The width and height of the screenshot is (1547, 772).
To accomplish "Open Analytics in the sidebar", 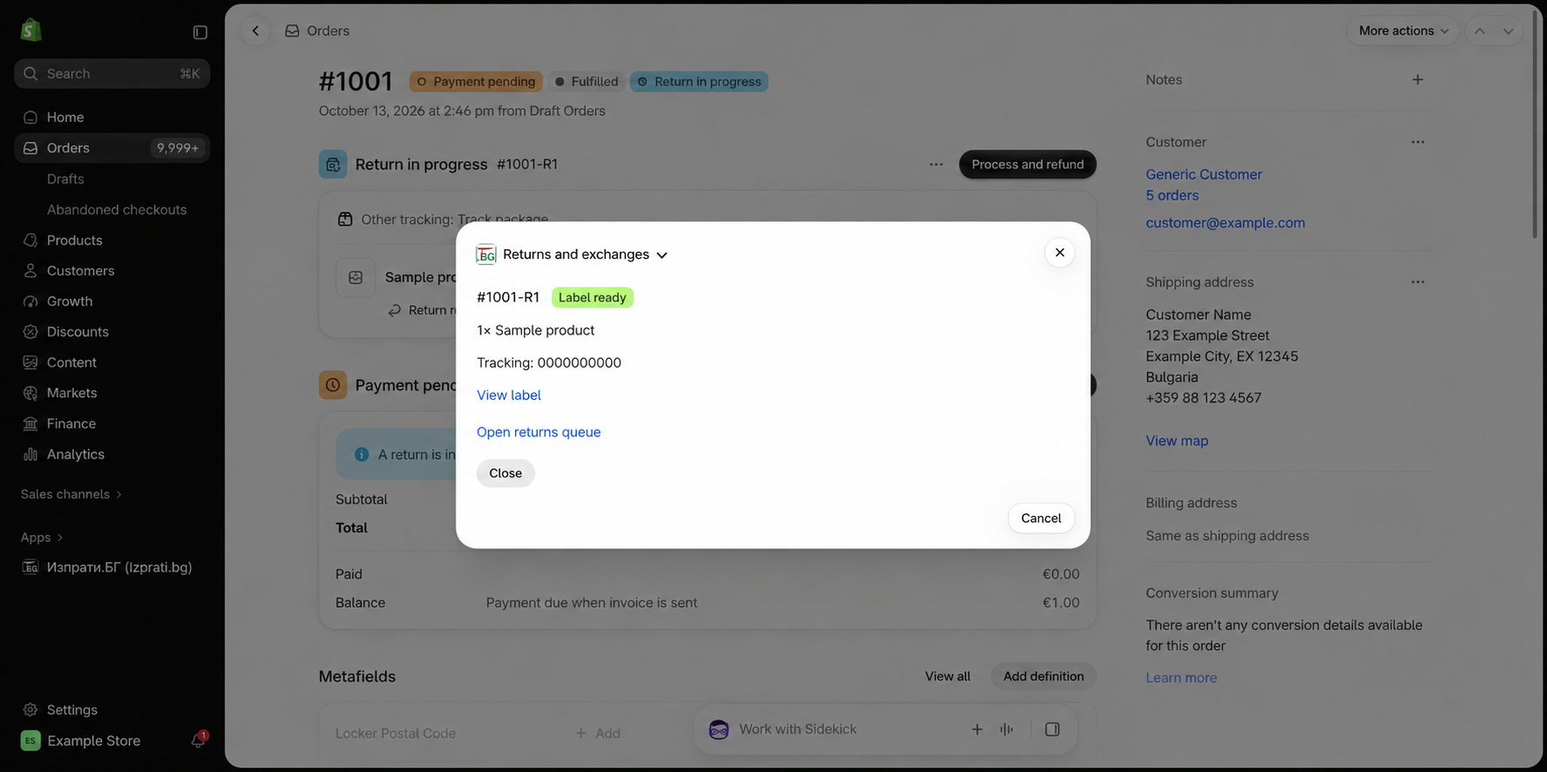I will [x=112, y=454].
